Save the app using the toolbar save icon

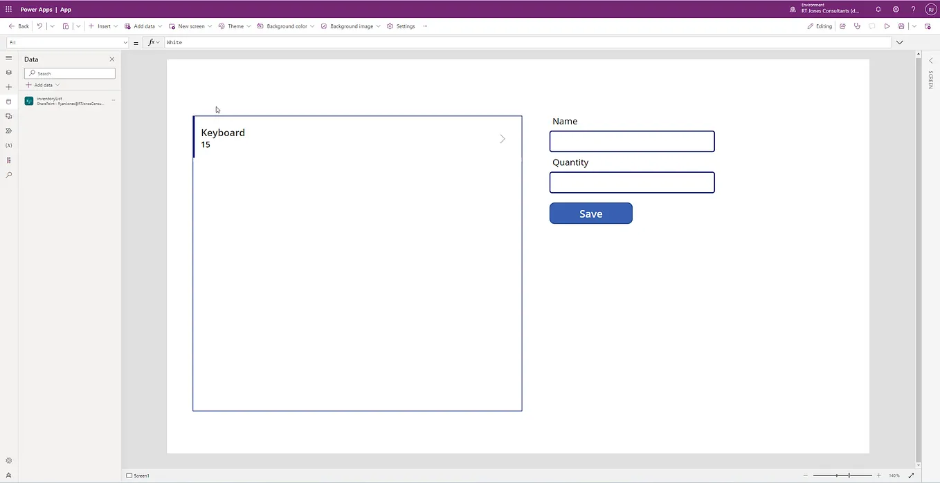(901, 26)
